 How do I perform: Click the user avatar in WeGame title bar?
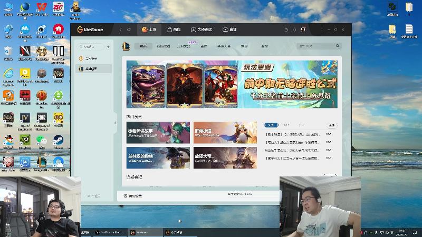point(303,29)
